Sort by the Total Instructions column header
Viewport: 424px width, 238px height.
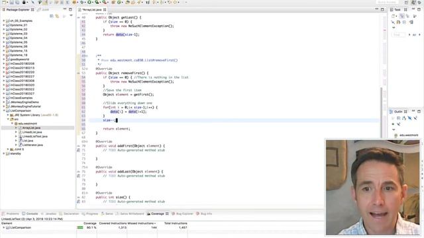pyautogui.click(x=176, y=223)
